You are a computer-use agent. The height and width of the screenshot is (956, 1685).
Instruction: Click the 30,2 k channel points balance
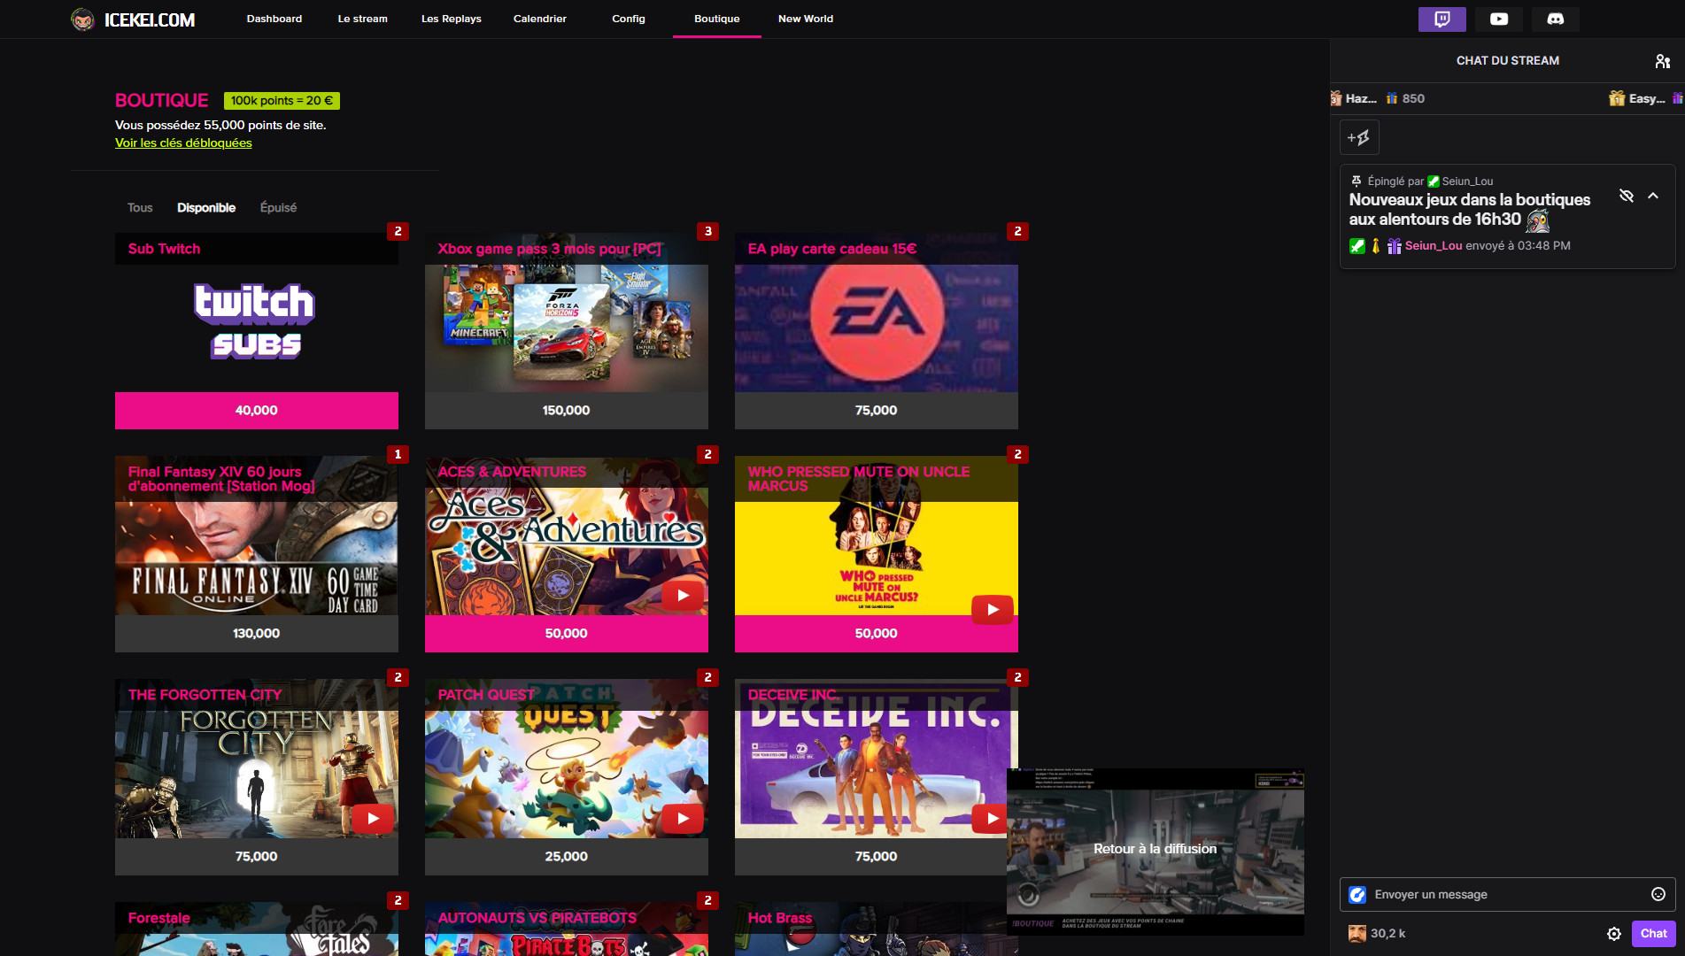(1377, 933)
